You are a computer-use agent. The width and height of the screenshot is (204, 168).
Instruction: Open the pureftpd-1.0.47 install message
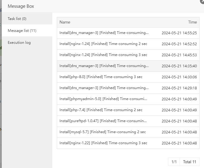[x=103, y=121]
